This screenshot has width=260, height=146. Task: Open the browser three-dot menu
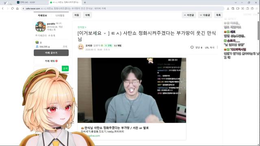pos(257,9)
